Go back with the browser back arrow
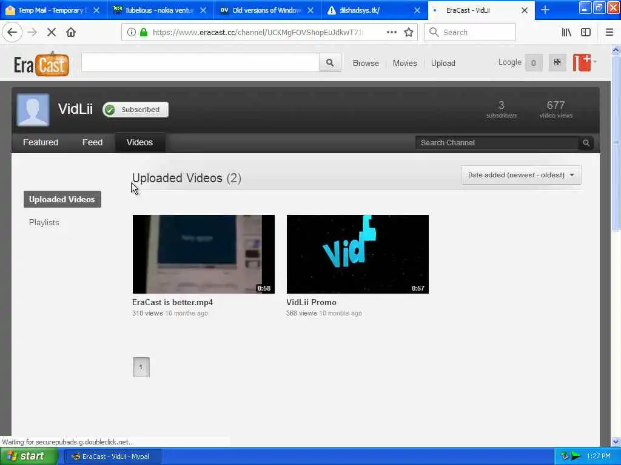Viewport: 621px width, 465px height. (x=12, y=33)
